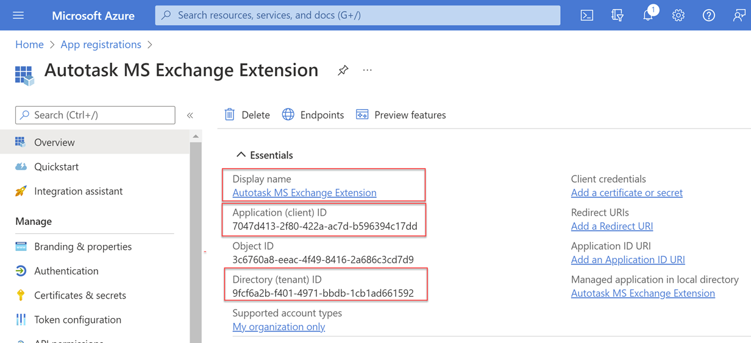Click the Manage section heading
This screenshot has height=343, width=751.
pyautogui.click(x=34, y=221)
